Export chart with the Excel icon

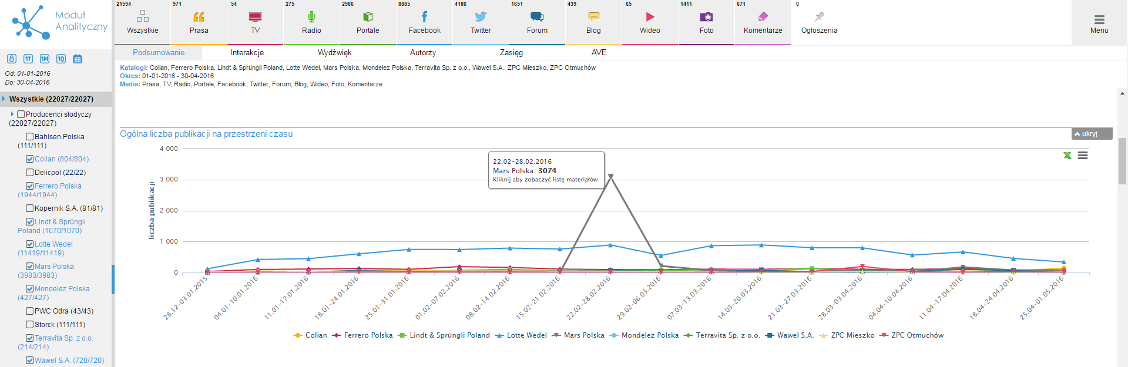[1067, 156]
